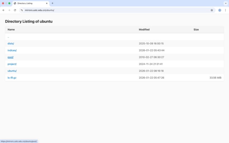
Task: Open a new tab with plus button
Action: pos(53,3)
